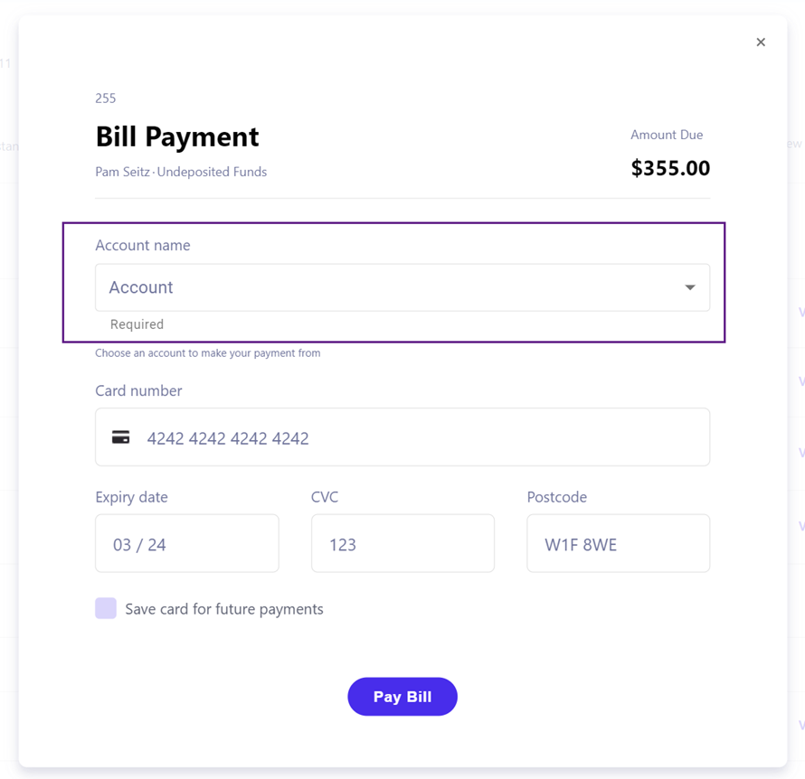Click the Account name field label
The width and height of the screenshot is (805, 779).
pos(142,245)
